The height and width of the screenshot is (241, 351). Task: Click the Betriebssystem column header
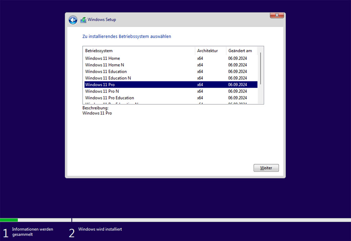tap(139, 51)
